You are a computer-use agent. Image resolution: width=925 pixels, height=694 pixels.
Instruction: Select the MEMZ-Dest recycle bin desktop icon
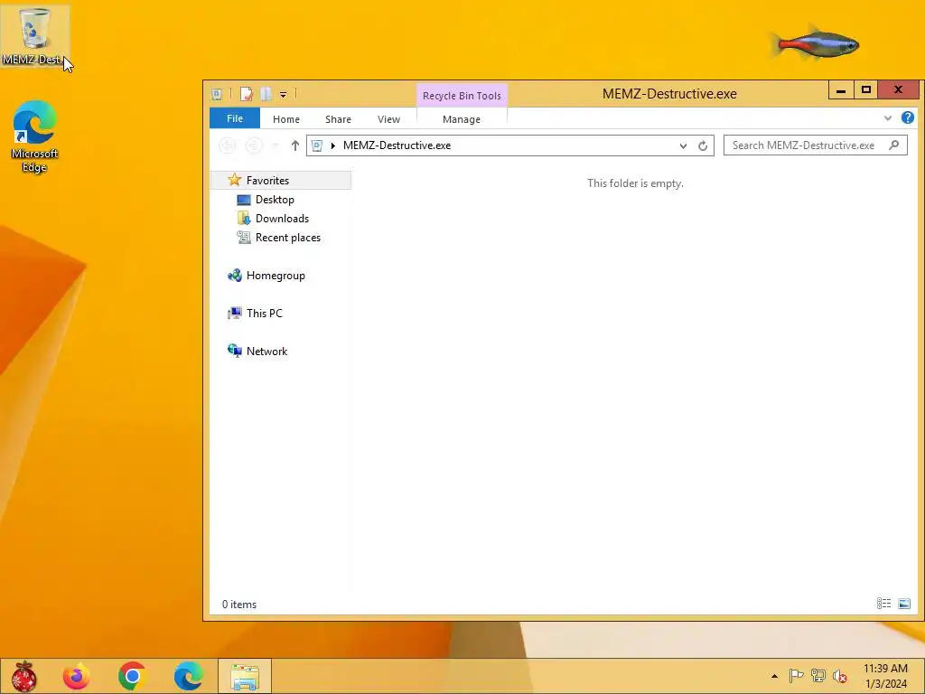(34, 35)
